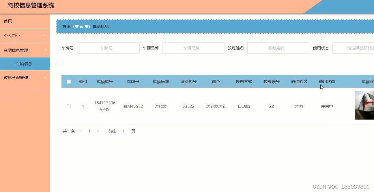
Task: Click the next page arrow icon
Action: (98, 131)
